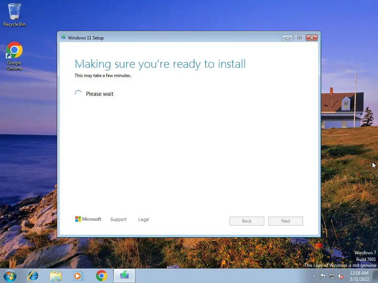Click the Show desktop strip
Image resolution: width=378 pixels, height=283 pixels.
[x=375, y=276]
